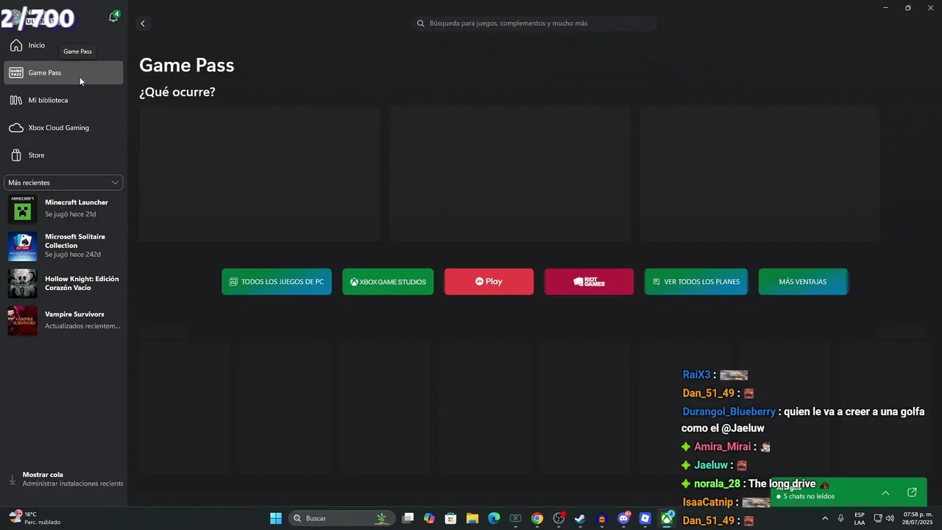Open Vampire Survivors from recent list
This screenshot has width=942, height=530.
[x=63, y=320]
